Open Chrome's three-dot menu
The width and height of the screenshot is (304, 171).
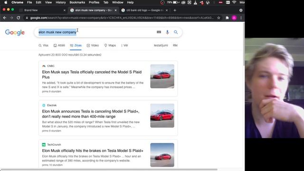[x=241, y=18]
